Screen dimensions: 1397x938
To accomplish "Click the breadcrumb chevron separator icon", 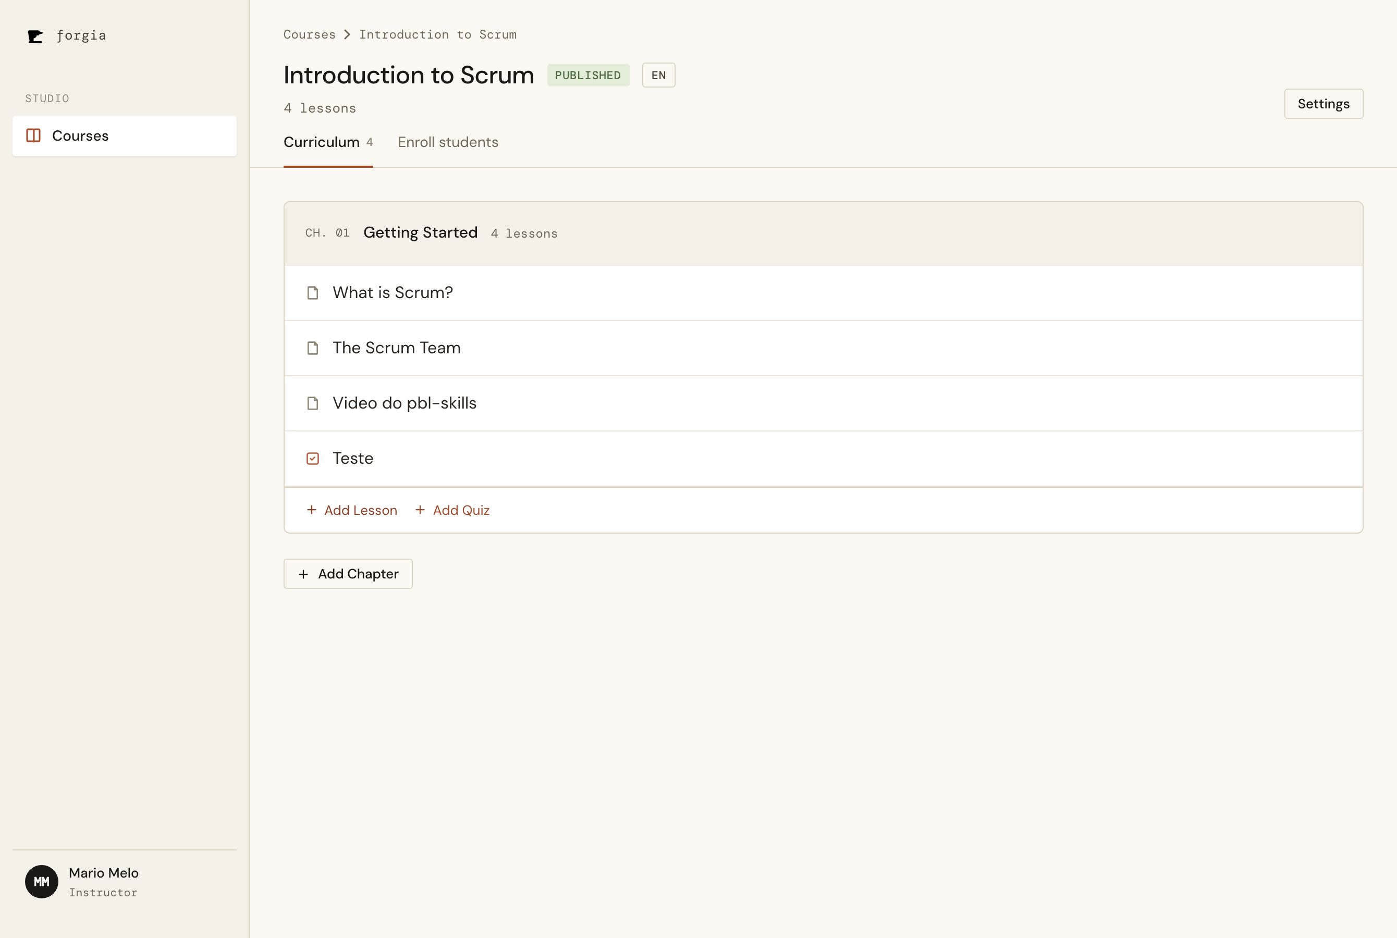I will 347,35.
